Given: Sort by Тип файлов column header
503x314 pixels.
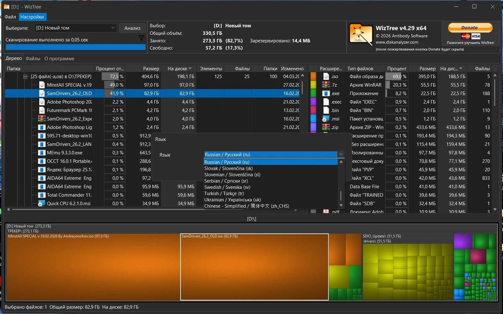Looking at the screenshot, I should tap(366, 68).
